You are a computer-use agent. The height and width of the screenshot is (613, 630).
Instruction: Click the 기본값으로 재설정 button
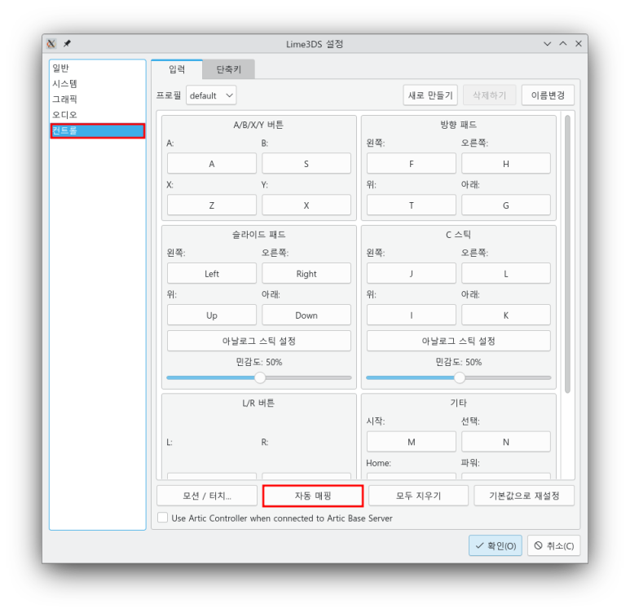(x=524, y=496)
